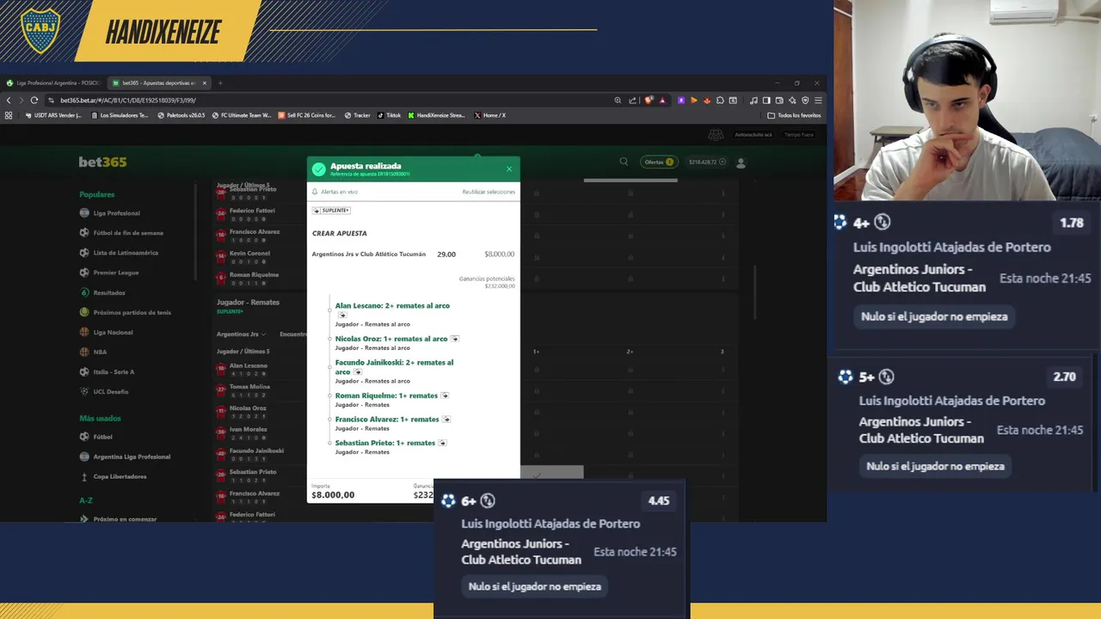Open UCL Desafío sidebar item

(104, 391)
